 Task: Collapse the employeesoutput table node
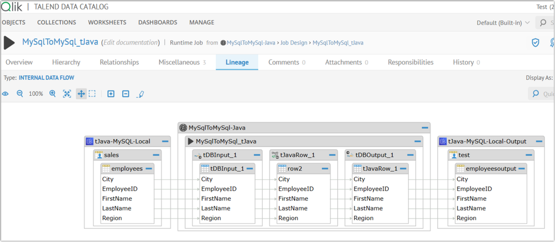[x=521, y=169]
